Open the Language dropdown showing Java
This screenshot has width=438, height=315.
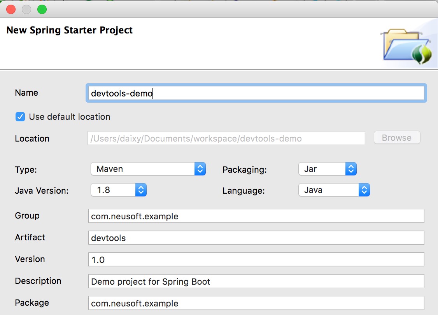pyautogui.click(x=334, y=190)
